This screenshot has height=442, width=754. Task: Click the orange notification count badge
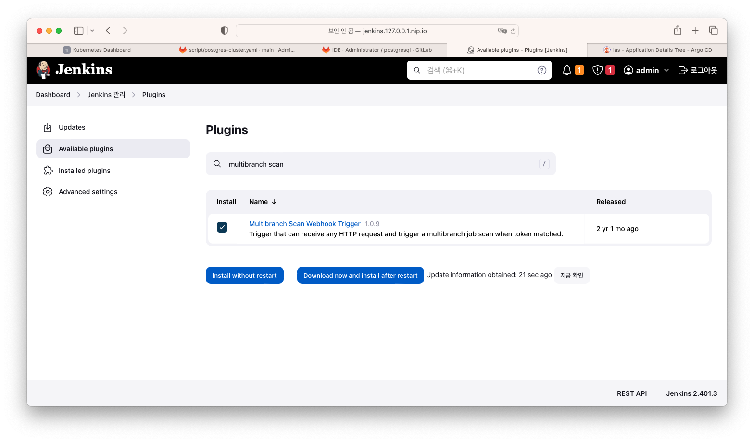579,70
